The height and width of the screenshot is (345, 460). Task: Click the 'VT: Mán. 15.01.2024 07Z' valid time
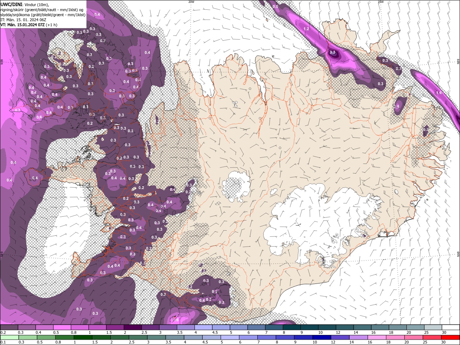click(23, 25)
